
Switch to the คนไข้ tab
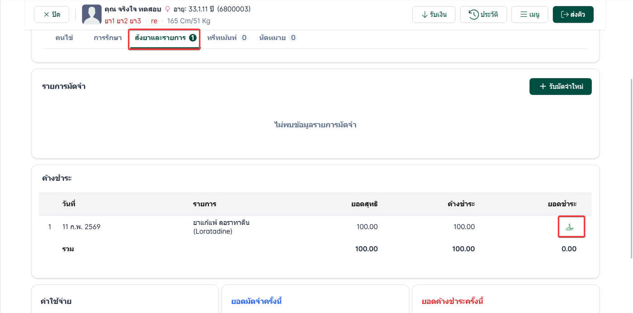click(x=64, y=38)
